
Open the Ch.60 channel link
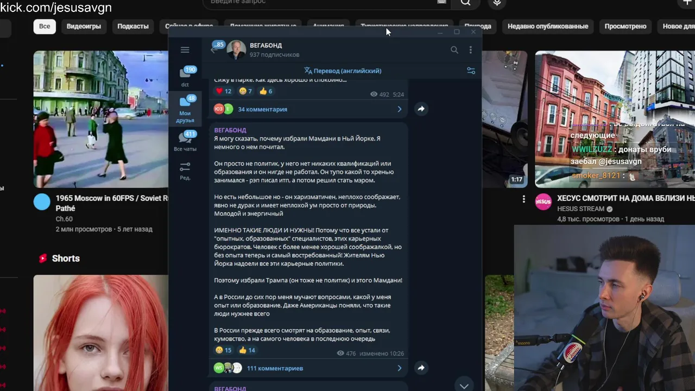coord(64,219)
